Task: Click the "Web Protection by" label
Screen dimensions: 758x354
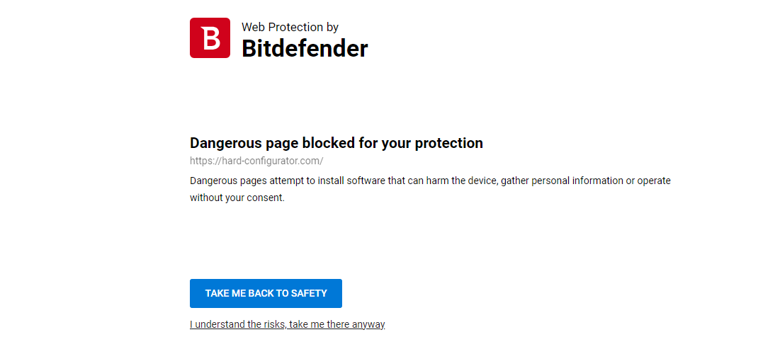Action: click(290, 27)
